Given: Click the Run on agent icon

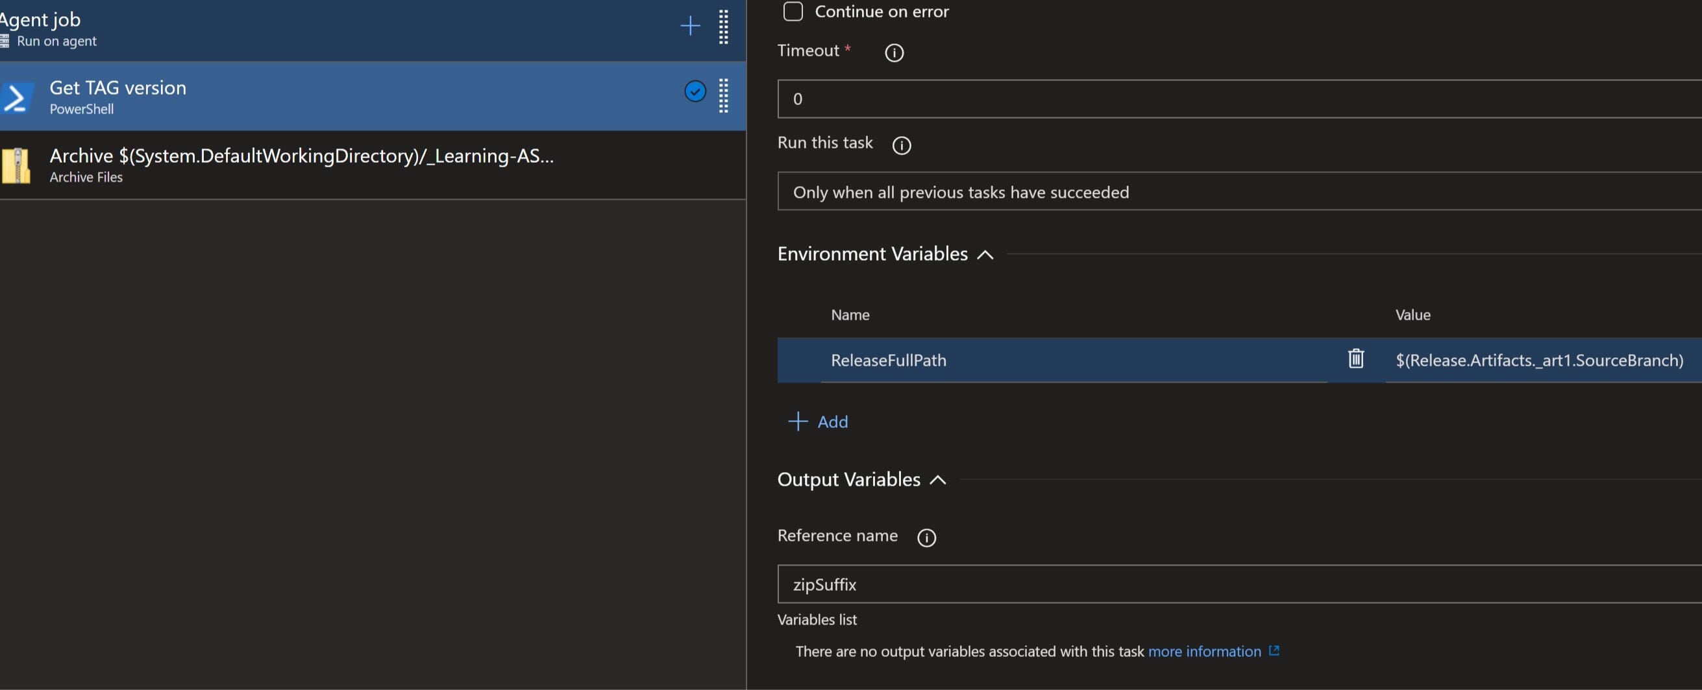Looking at the screenshot, I should pos(5,40).
